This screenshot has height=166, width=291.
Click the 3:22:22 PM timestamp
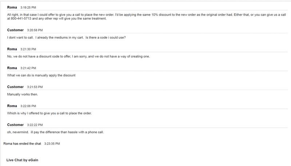coord(35,125)
